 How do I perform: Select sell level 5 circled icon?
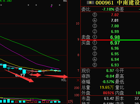pos(95,15)
